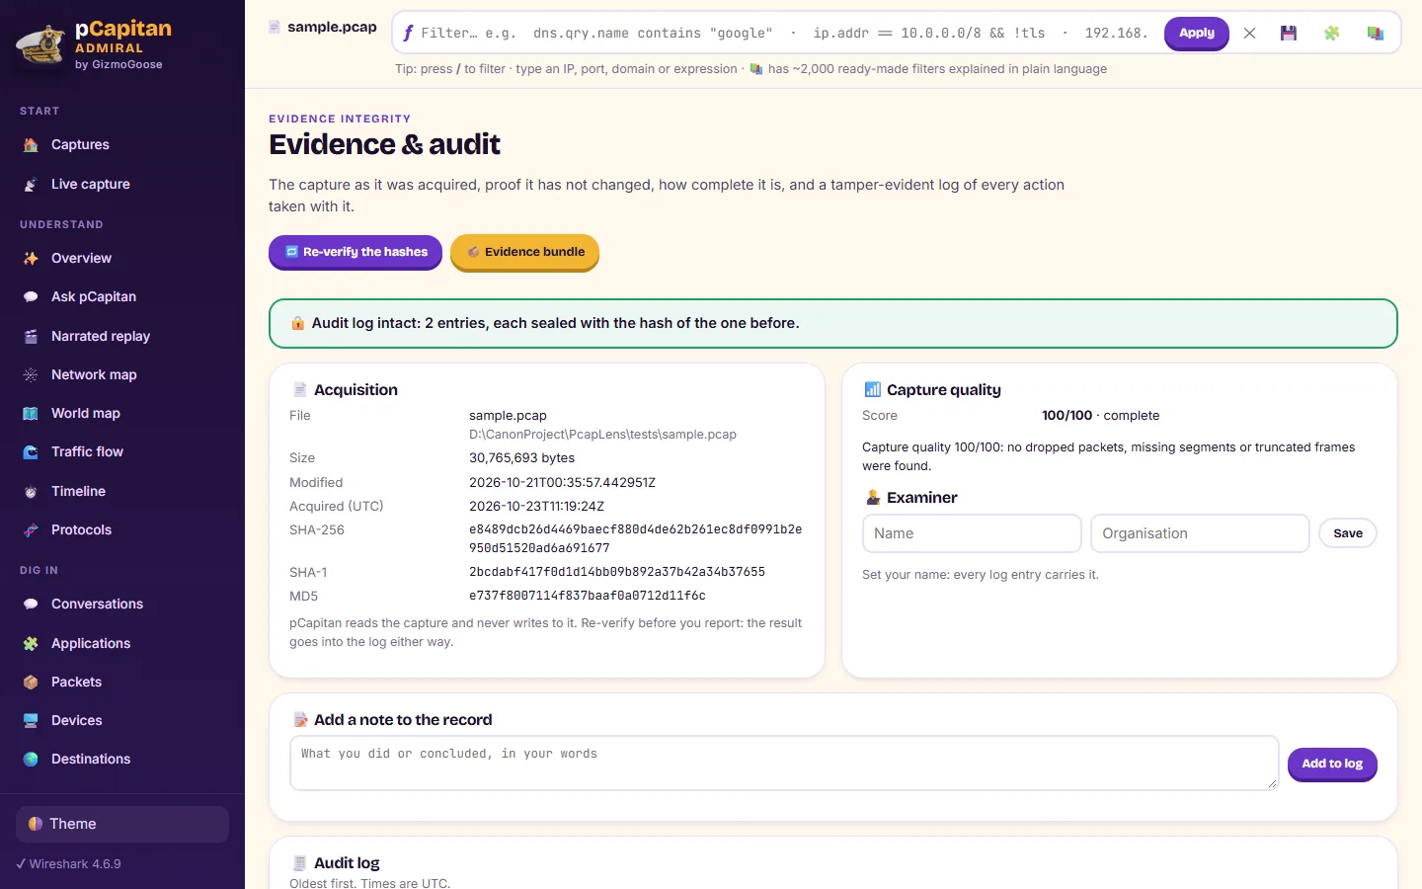Click the Organisation field

pyautogui.click(x=1200, y=533)
